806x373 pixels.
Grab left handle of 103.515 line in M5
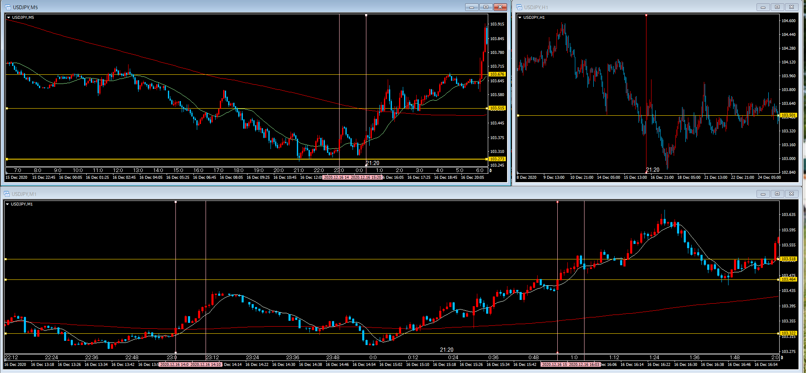click(x=7, y=109)
